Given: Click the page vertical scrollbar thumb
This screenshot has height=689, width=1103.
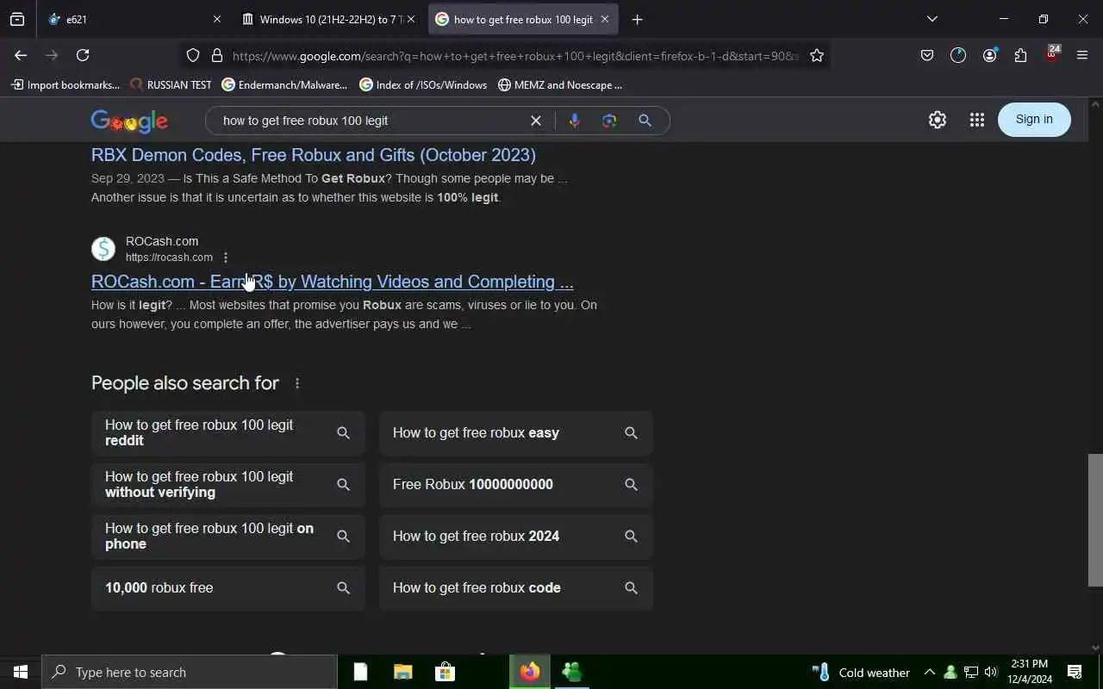Looking at the screenshot, I should click(x=1095, y=520).
